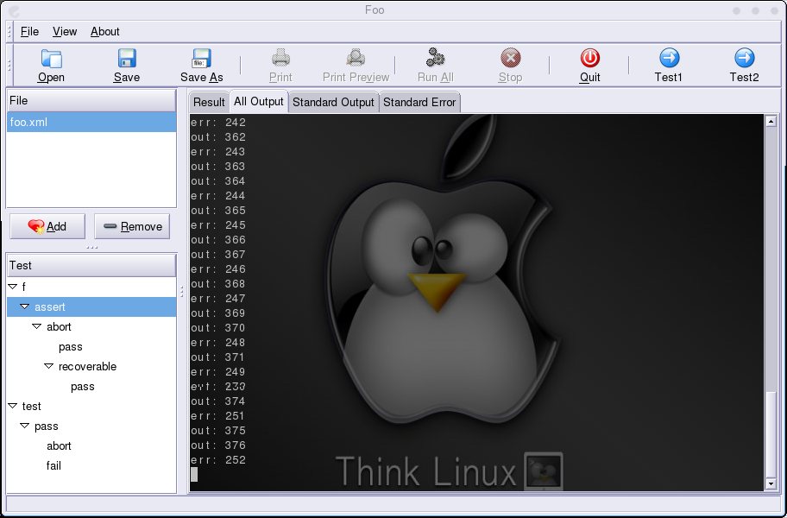Select the 'fail' tree row

(54, 466)
